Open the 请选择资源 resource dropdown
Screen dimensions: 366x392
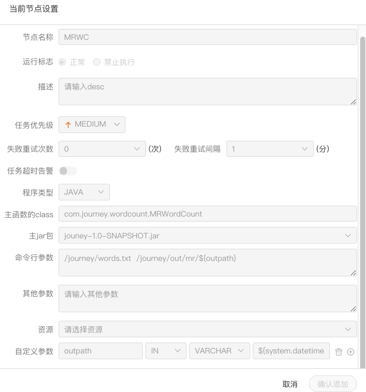(x=208, y=329)
